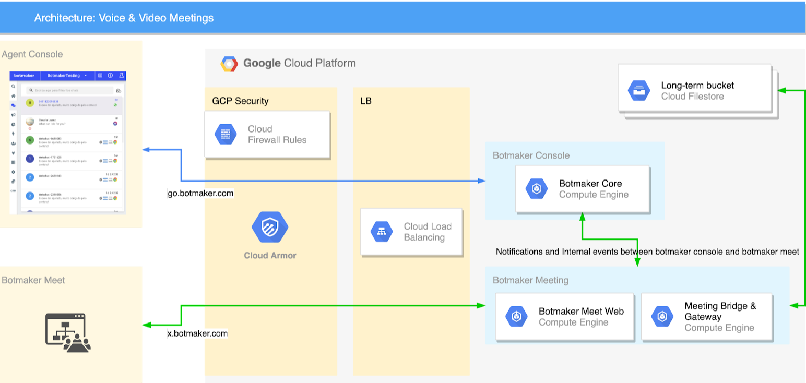Click the Botmaker Console group label
The image size is (806, 383).
pyautogui.click(x=531, y=155)
